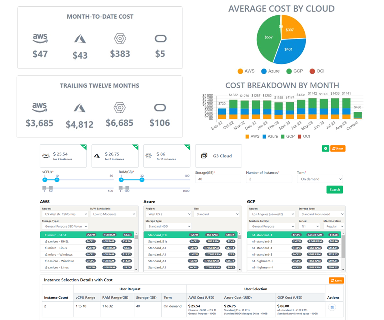
Task: Click the Azure logo in Trailing Twelve Months
Action: pyautogui.click(x=80, y=108)
